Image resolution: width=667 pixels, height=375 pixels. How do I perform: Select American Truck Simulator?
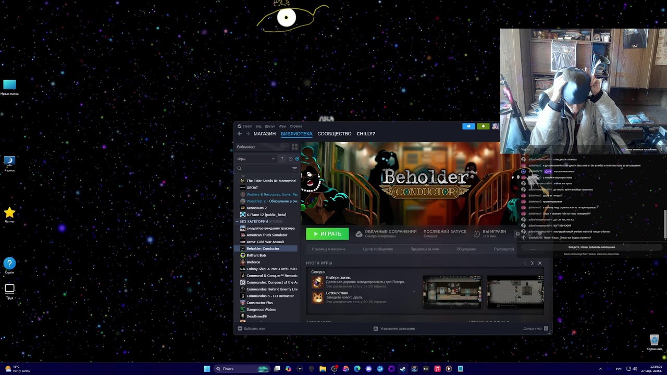coord(267,235)
